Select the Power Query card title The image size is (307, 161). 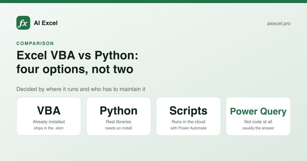pos(258,111)
